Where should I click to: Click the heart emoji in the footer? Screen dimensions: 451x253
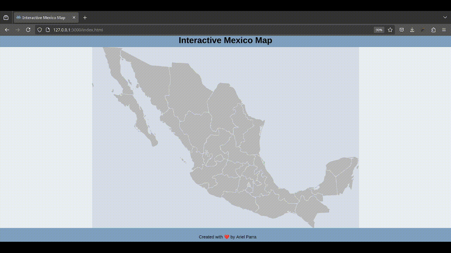[x=227, y=237]
